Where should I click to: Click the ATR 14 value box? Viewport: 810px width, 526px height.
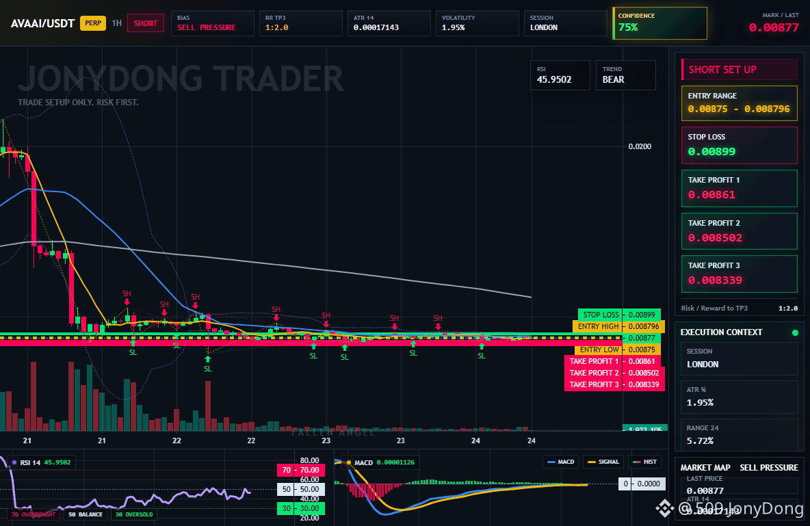pos(389,23)
